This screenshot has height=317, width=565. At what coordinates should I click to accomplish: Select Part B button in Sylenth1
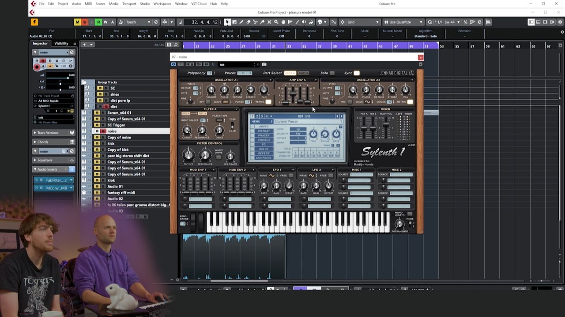(x=303, y=73)
